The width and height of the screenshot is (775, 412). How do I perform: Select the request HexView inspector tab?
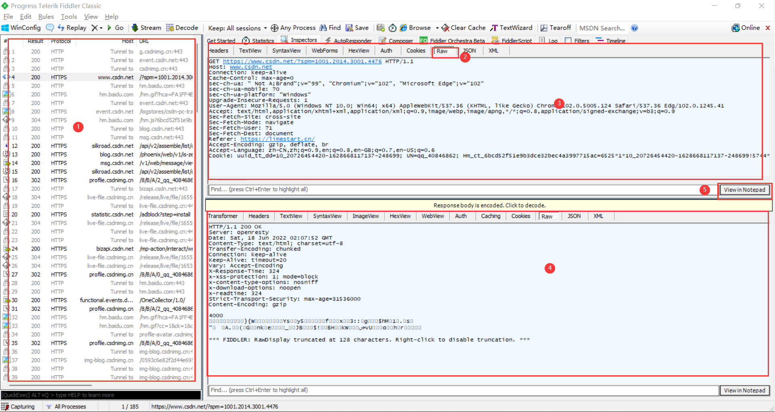point(359,50)
